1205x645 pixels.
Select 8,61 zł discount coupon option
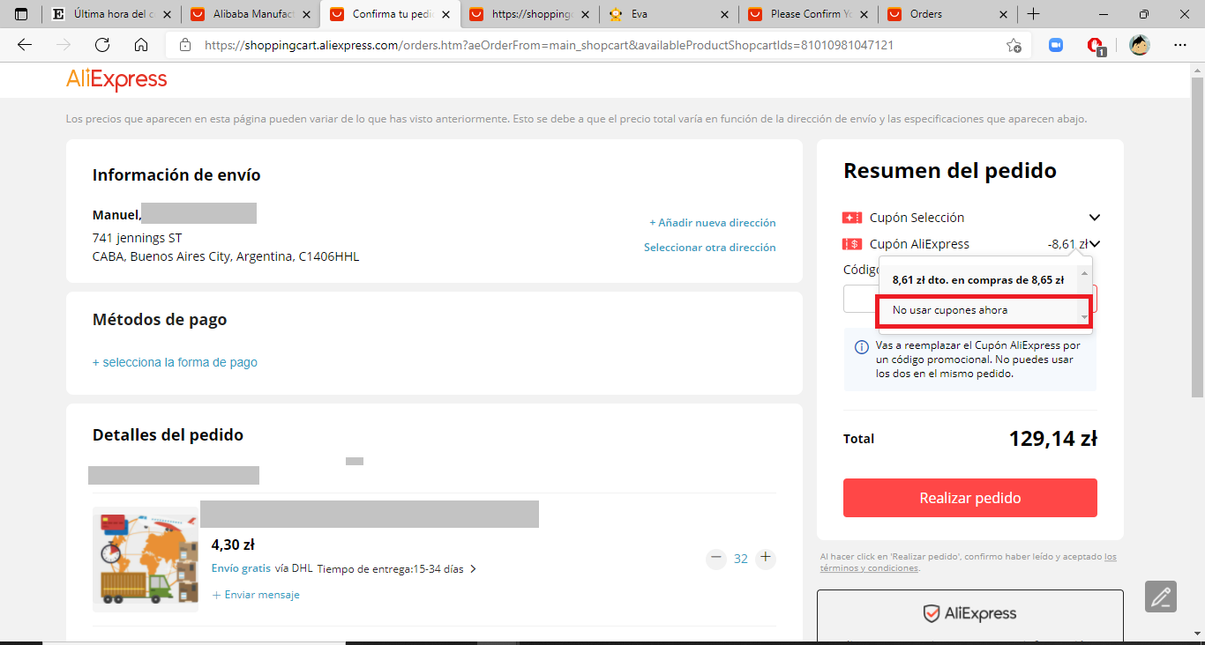(977, 279)
